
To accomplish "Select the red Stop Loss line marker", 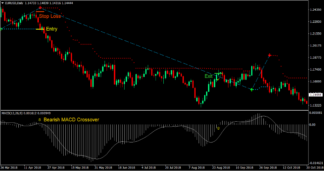I will [40, 12].
